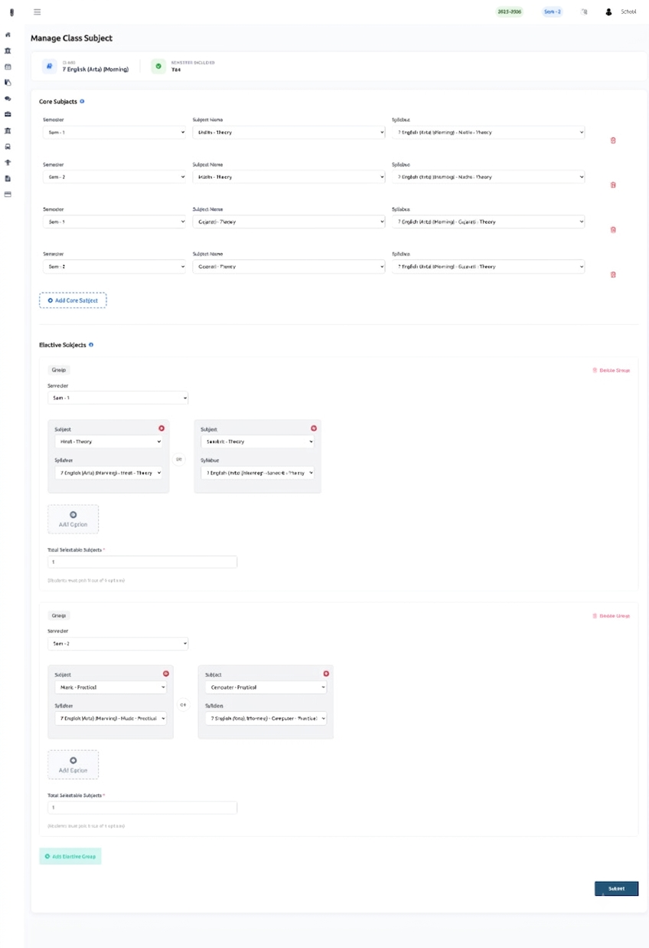Delete the Sem-1 Maths core subject row
The width and height of the screenshot is (649, 948).
tap(613, 140)
